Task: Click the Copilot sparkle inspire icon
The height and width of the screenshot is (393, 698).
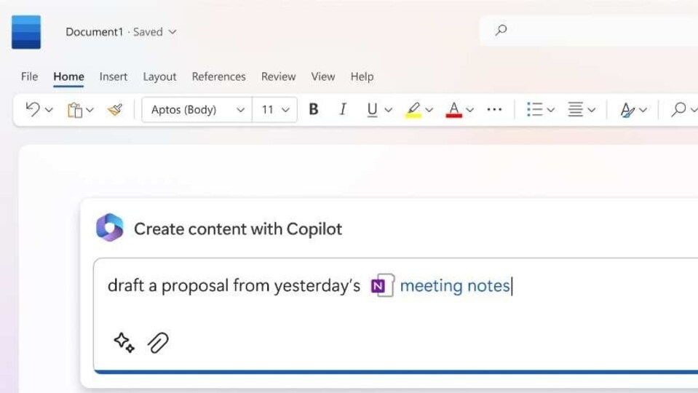Action: tap(124, 343)
